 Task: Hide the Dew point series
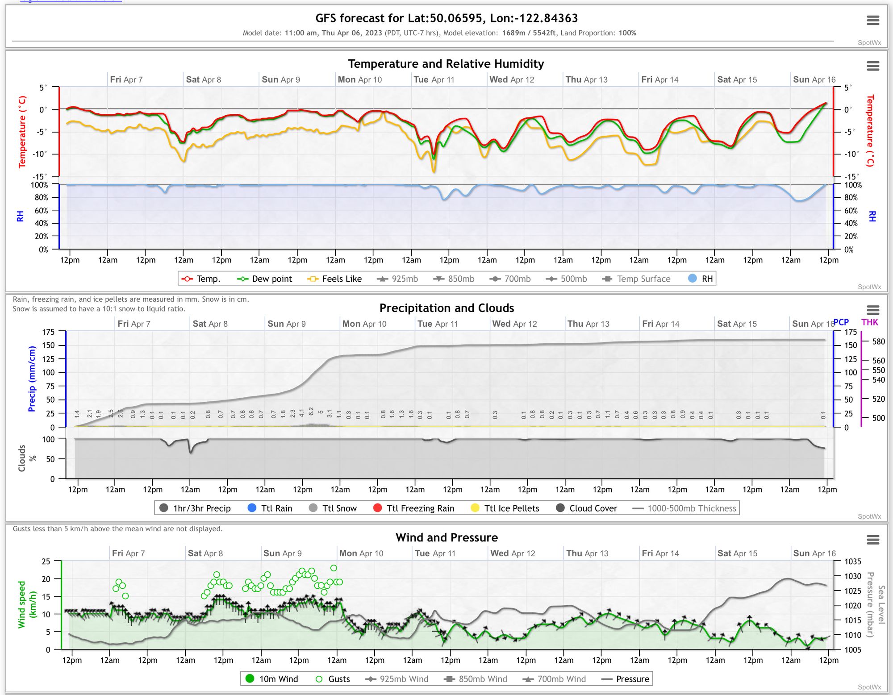pos(271,279)
